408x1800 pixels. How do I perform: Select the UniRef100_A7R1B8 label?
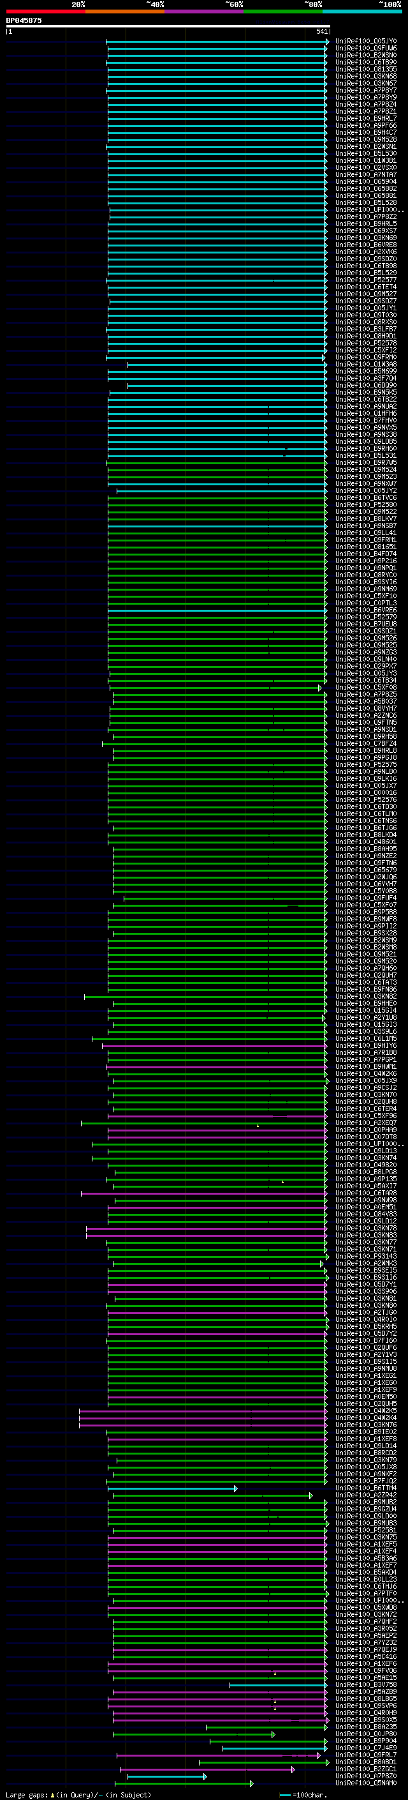click(x=366, y=1053)
